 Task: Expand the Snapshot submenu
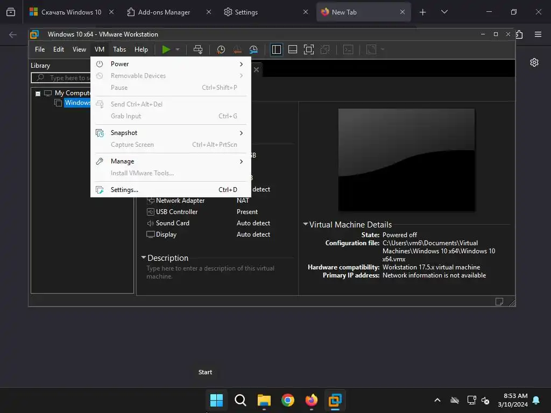tap(171, 133)
